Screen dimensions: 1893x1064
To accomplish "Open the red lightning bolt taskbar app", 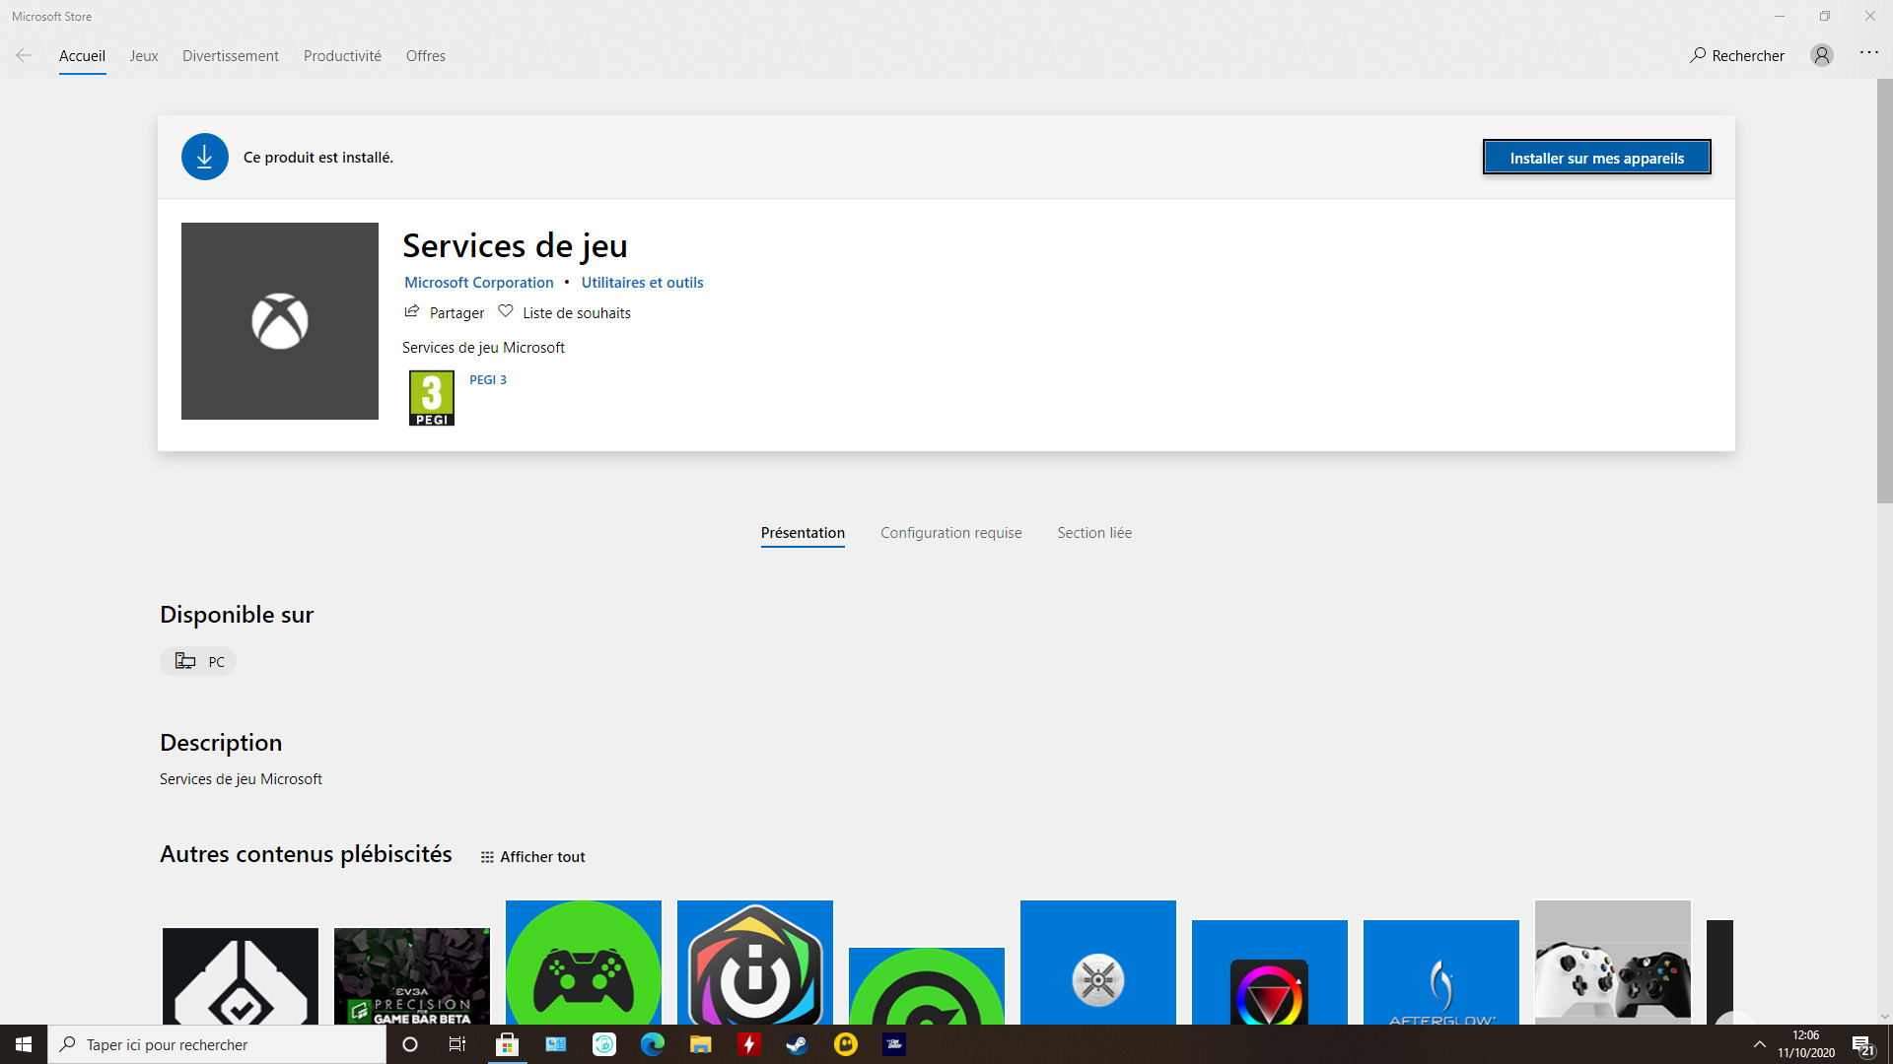I will click(749, 1044).
